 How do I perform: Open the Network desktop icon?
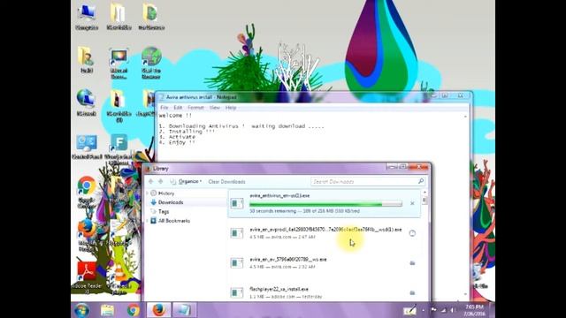[87, 102]
